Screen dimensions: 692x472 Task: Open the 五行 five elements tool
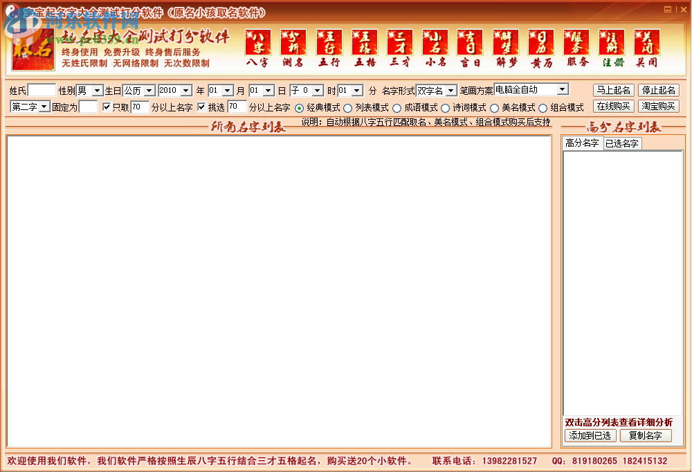329,42
